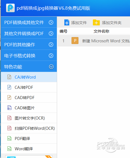Expand the PDF的其他操作 chevron
Image resolution: width=130 pixels, height=158 pixels.
(51, 45)
